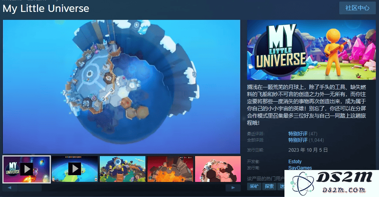Click the main video of the blue planet

(x=122, y=87)
